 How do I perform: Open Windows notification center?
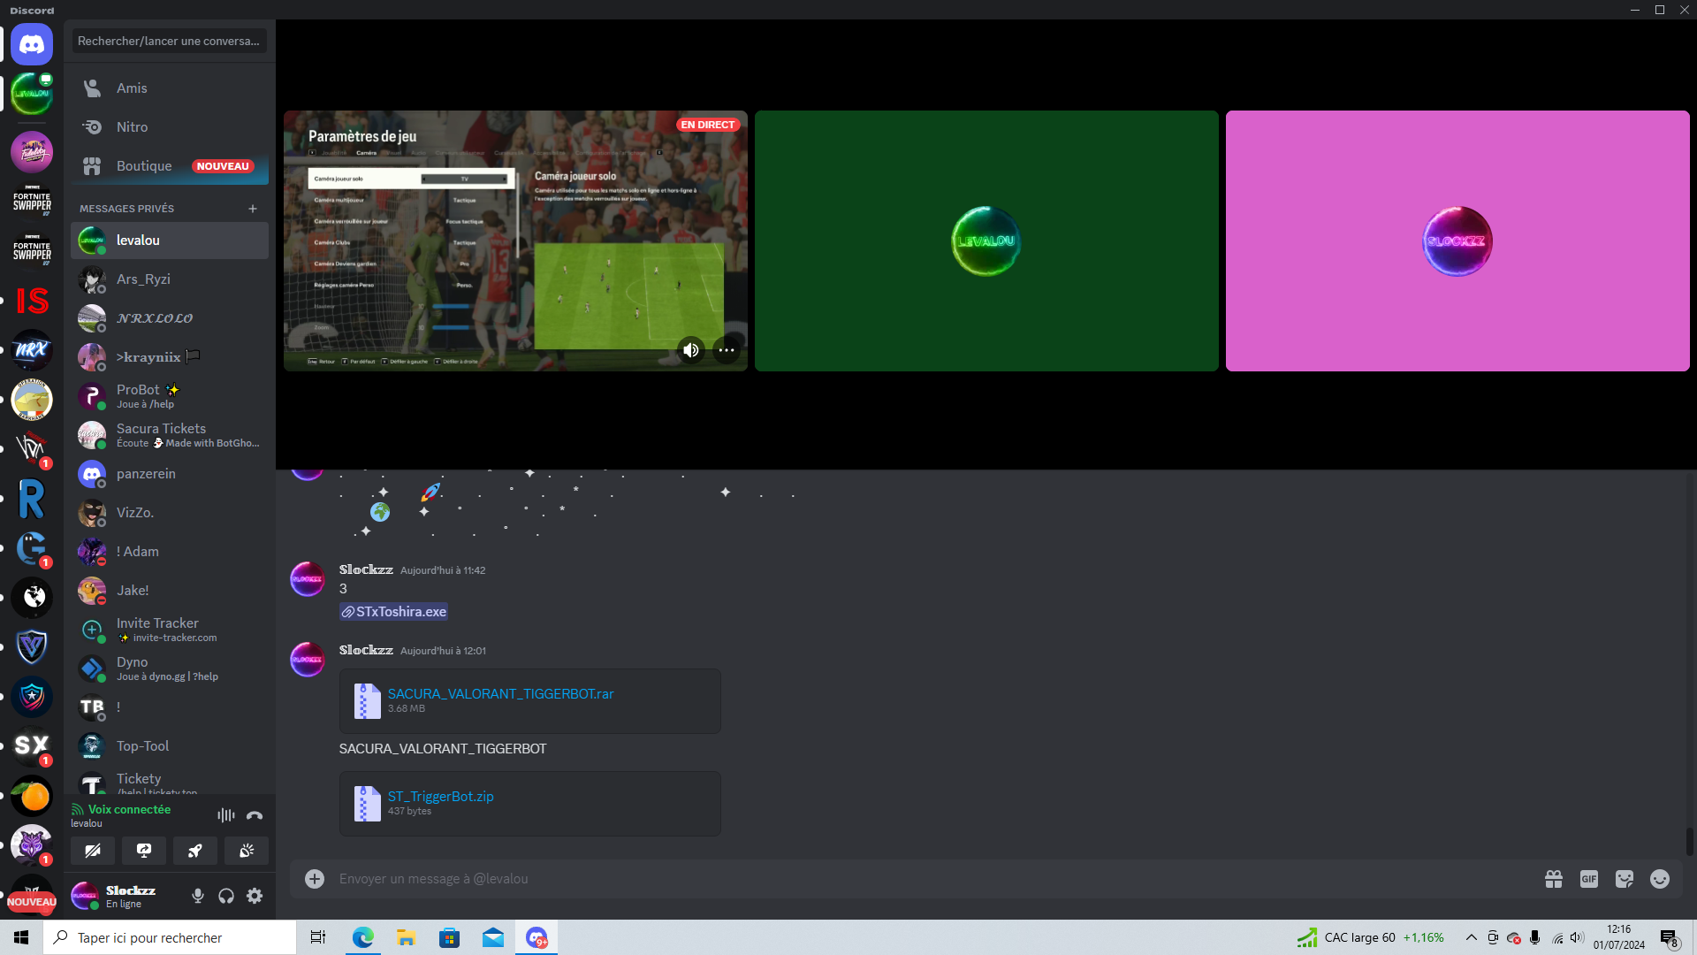click(1669, 937)
